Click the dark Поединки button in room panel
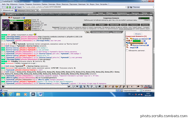This screenshot has width=190, height=119. 89,25
